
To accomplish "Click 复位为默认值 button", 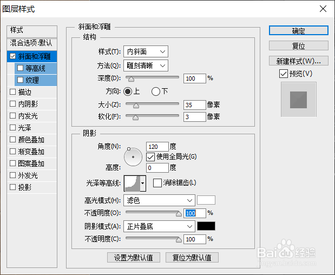I will point(192,258).
